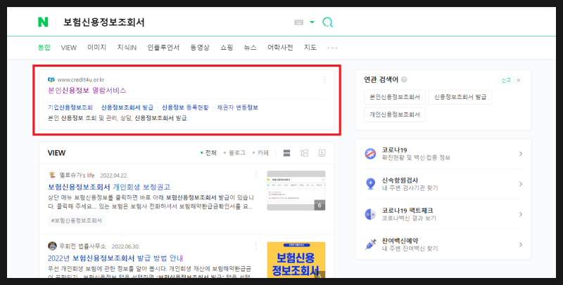The width and height of the screenshot is (563, 285).
Task: Open the 우희전 법률사무소 blog name
Action: (82, 246)
